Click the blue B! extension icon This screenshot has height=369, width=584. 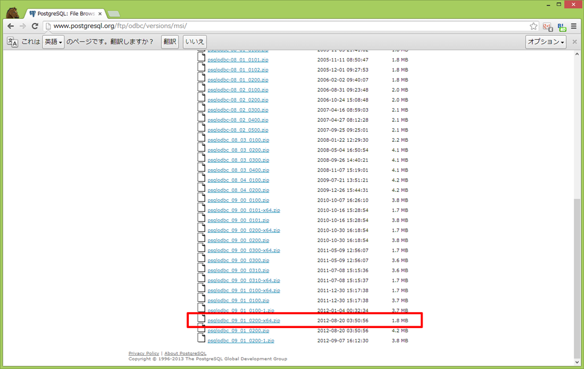(x=562, y=26)
